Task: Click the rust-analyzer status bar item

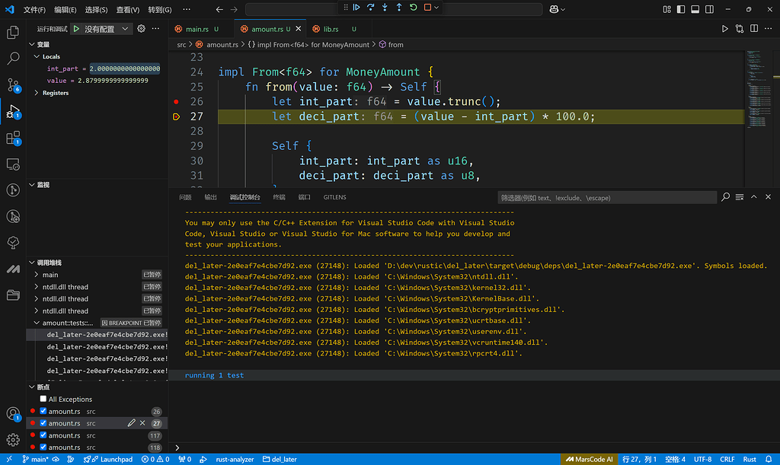Action: 233,460
